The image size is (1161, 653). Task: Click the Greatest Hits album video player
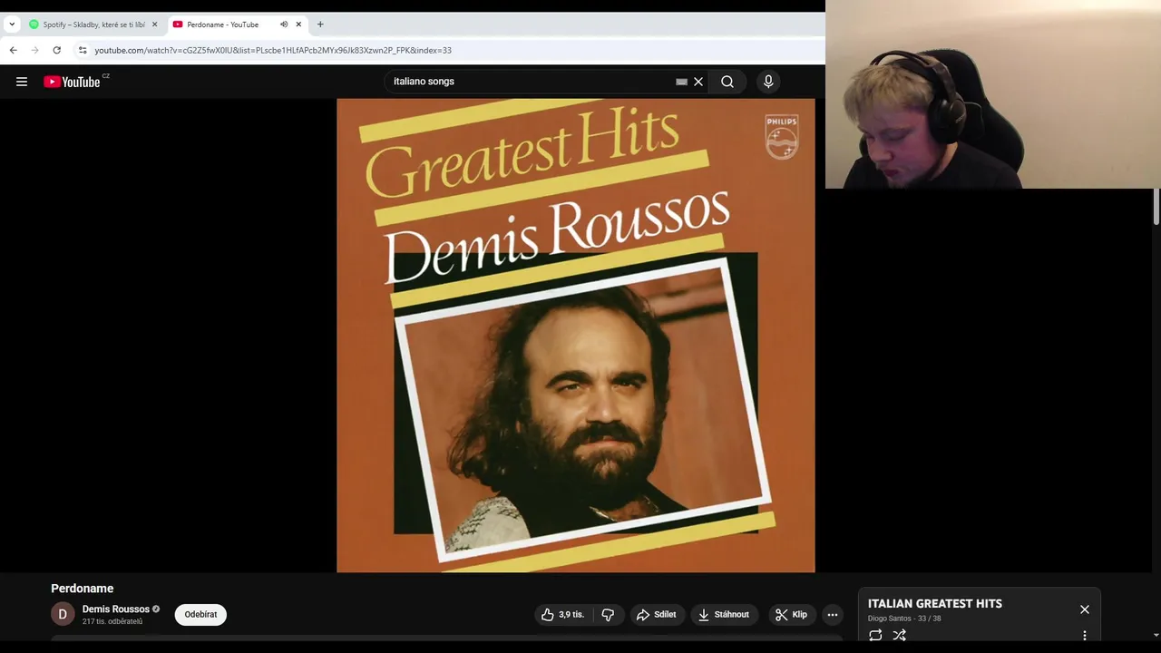(576, 336)
